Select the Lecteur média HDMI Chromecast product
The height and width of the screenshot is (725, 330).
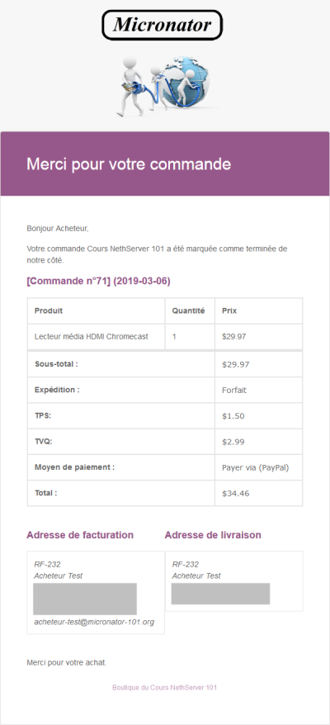point(91,337)
